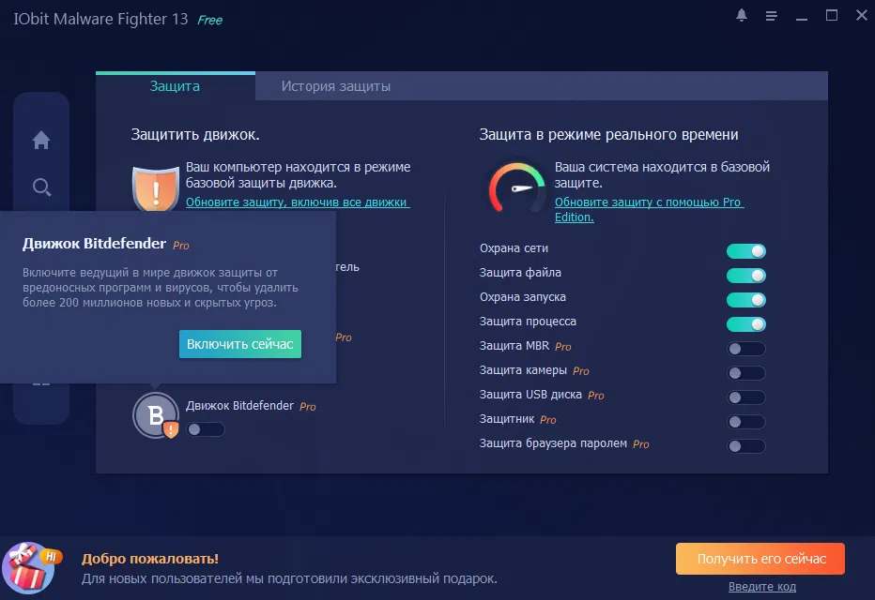Maximize the IObit Malware Fighter window

832,15
